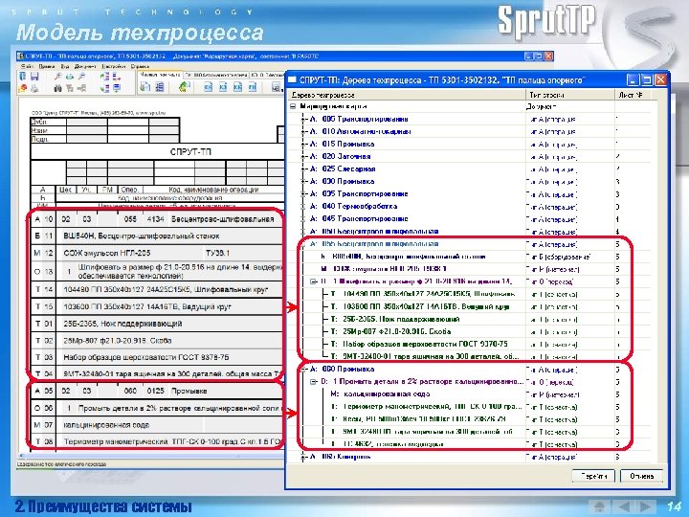Expand the 005 Транспортирование node
The image size is (689, 517).
(302, 119)
